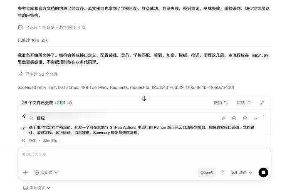Open the 本地模式 mode dropdown
Screen dimensions: 287x193
pos(37,188)
